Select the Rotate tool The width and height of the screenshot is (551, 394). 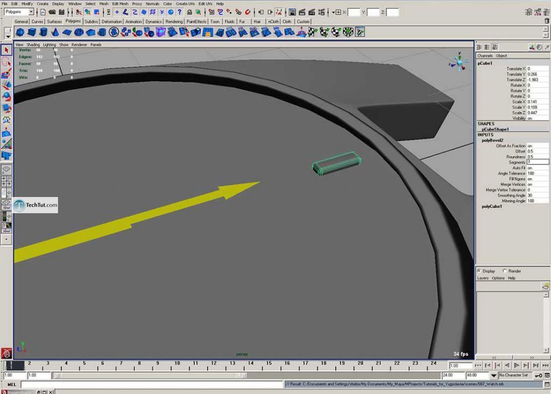(6, 97)
